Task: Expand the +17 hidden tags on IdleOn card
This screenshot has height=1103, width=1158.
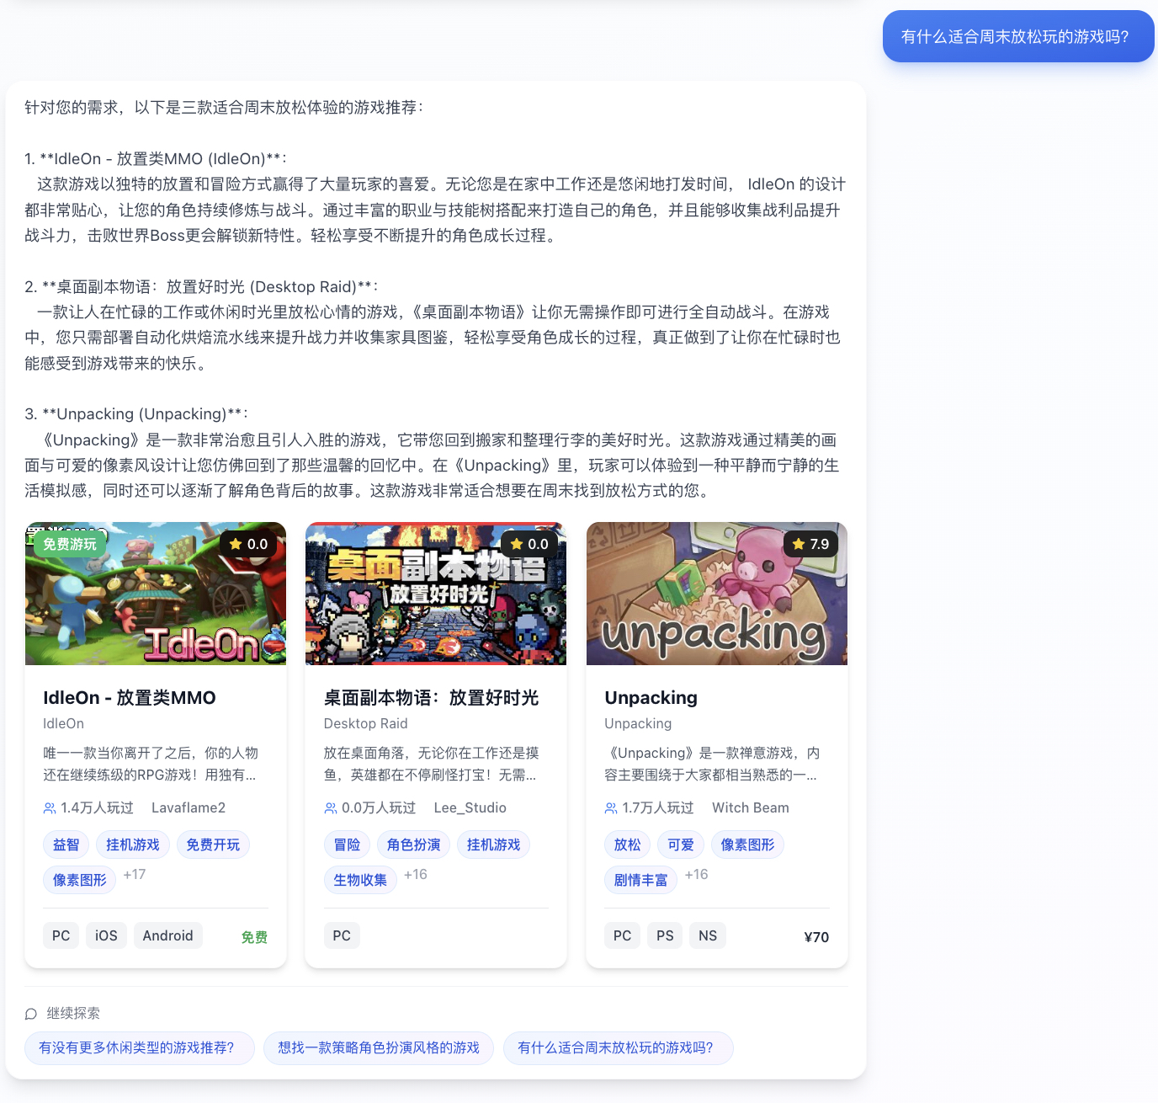Action: point(134,875)
